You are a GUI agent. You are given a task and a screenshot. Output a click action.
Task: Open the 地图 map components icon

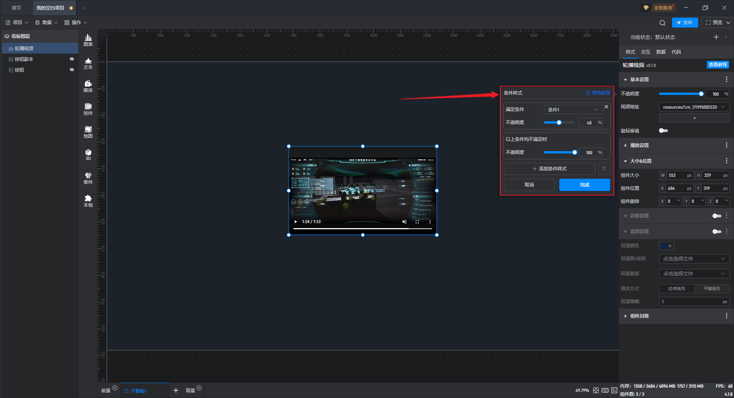(88, 132)
